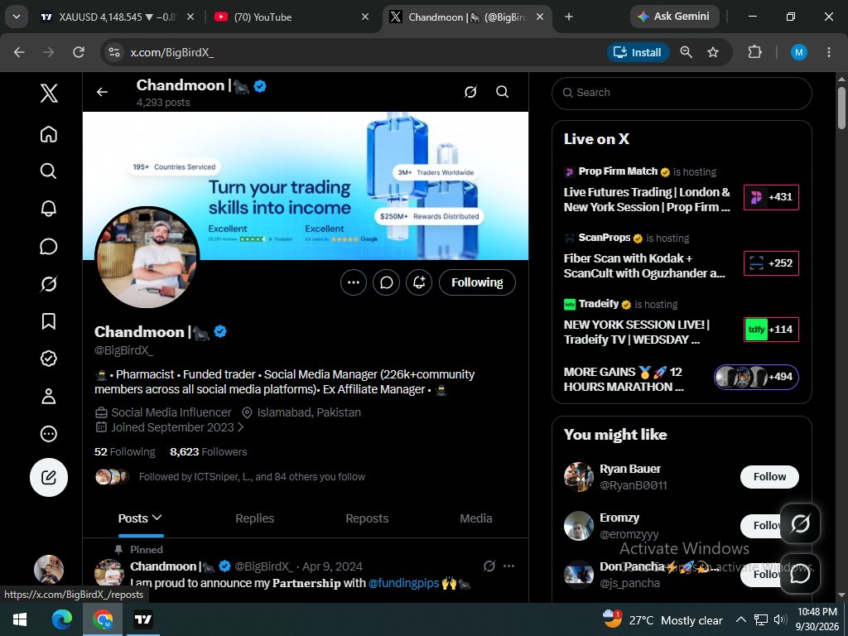The image size is (848, 636).
Task: Open Grok icon in the left sidebar
Action: click(49, 283)
